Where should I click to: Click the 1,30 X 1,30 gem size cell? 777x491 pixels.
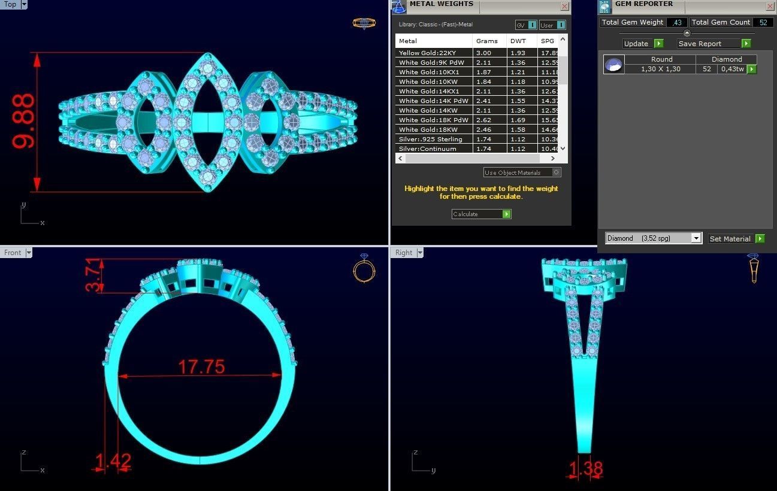coord(660,69)
